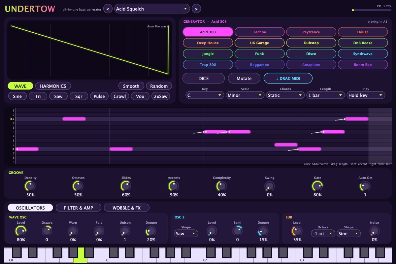Switch to WAVE draw mode
Image resolution: width=396 pixels, height=264 pixels.
[x=20, y=86]
